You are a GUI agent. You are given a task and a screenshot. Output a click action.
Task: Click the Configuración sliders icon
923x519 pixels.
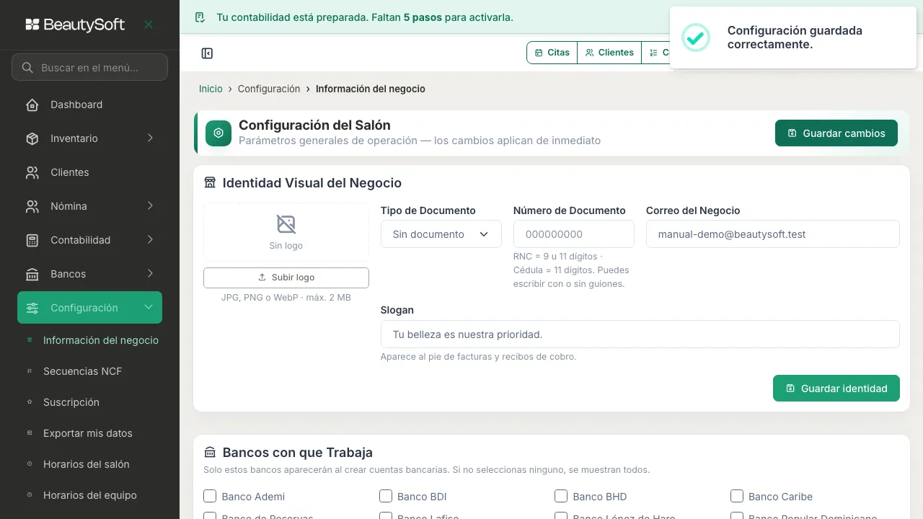coord(32,308)
